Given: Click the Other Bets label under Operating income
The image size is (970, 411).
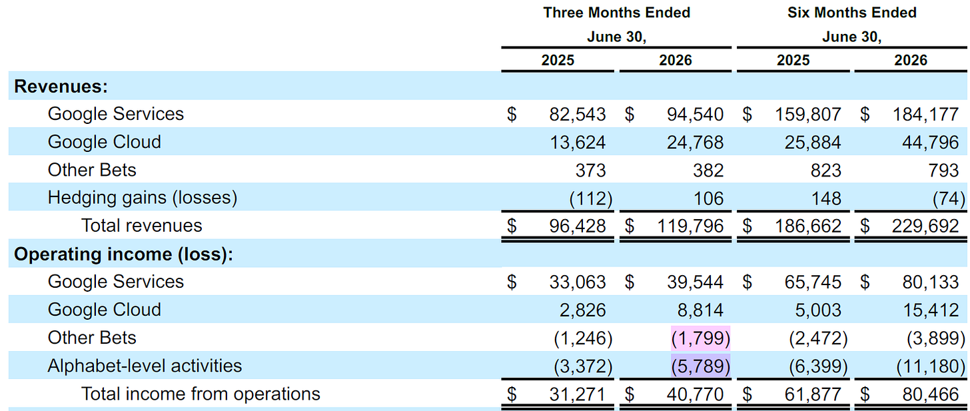Looking at the screenshot, I should [92, 338].
